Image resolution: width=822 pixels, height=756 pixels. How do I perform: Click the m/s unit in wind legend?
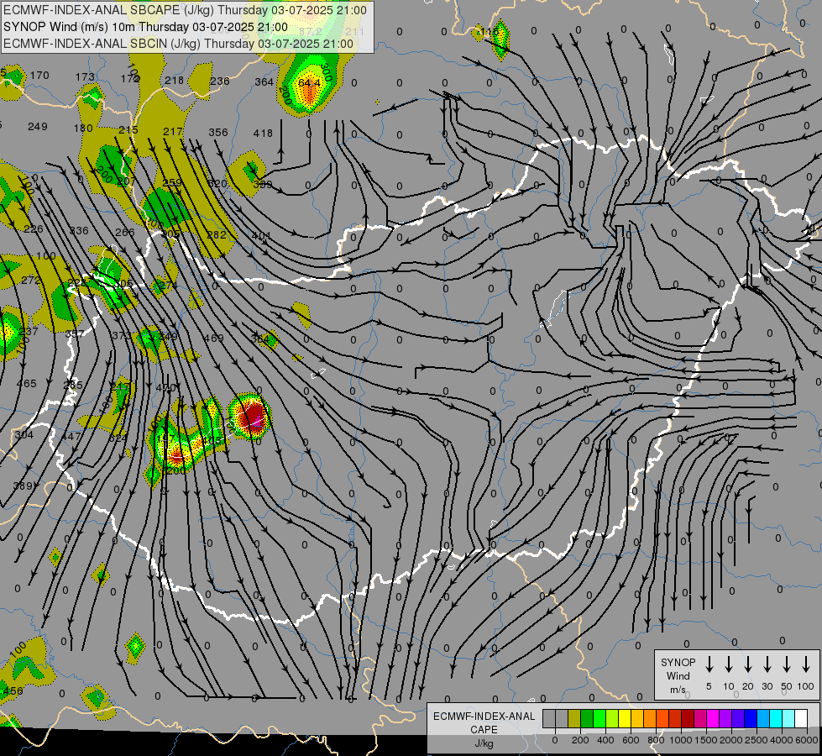(x=678, y=690)
